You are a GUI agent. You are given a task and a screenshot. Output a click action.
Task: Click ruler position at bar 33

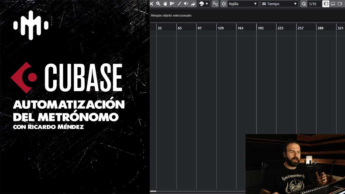(x=160, y=28)
